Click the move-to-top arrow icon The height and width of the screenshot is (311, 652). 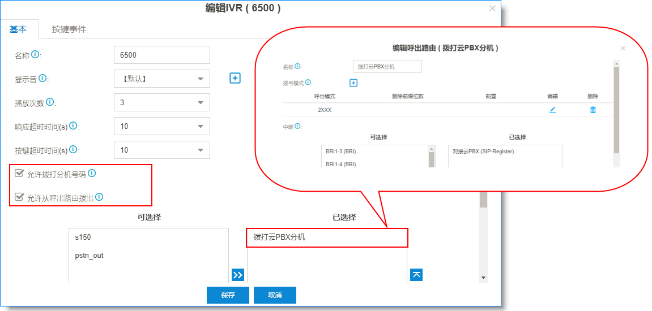click(x=416, y=275)
